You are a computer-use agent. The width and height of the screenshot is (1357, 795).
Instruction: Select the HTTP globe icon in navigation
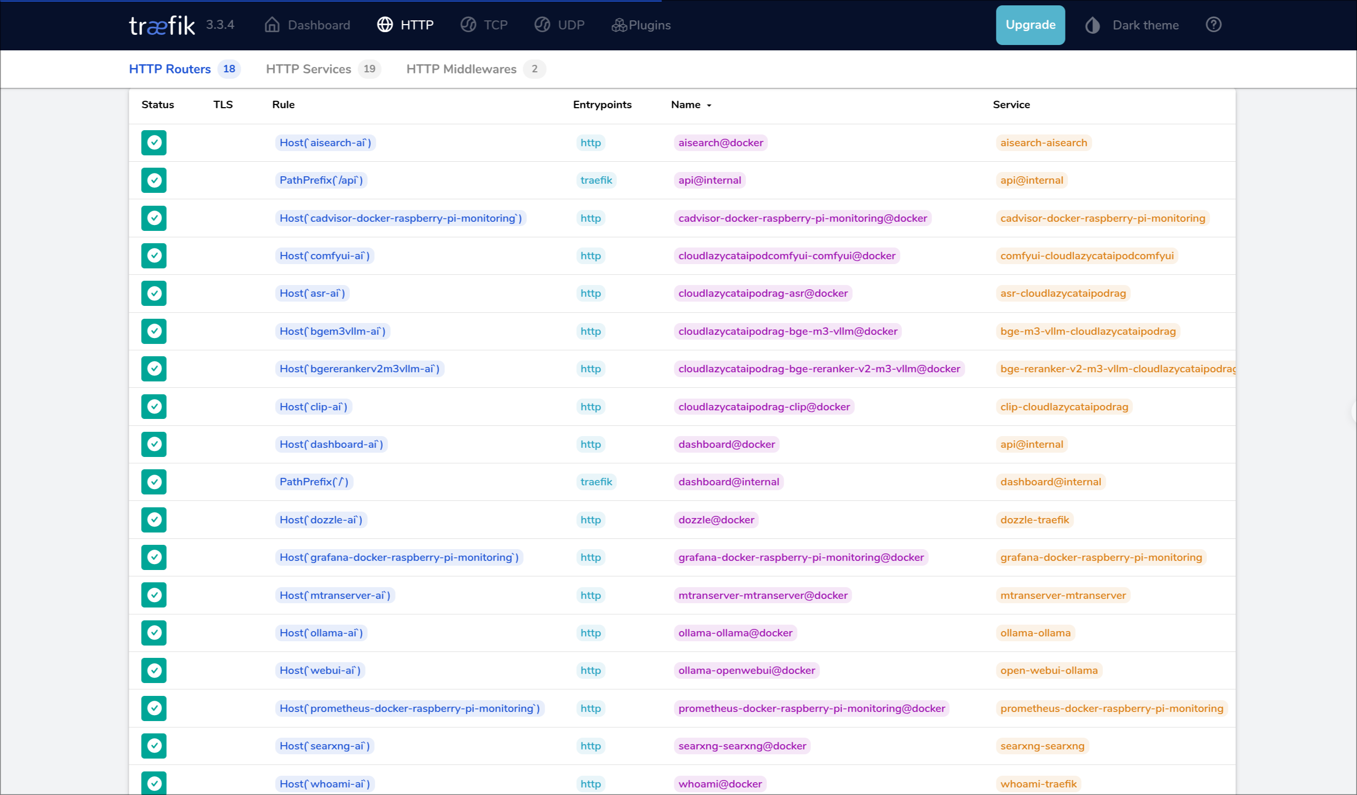[384, 25]
